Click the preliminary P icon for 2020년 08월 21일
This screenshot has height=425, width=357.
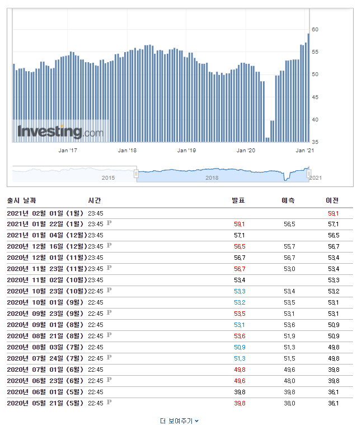coord(109,335)
